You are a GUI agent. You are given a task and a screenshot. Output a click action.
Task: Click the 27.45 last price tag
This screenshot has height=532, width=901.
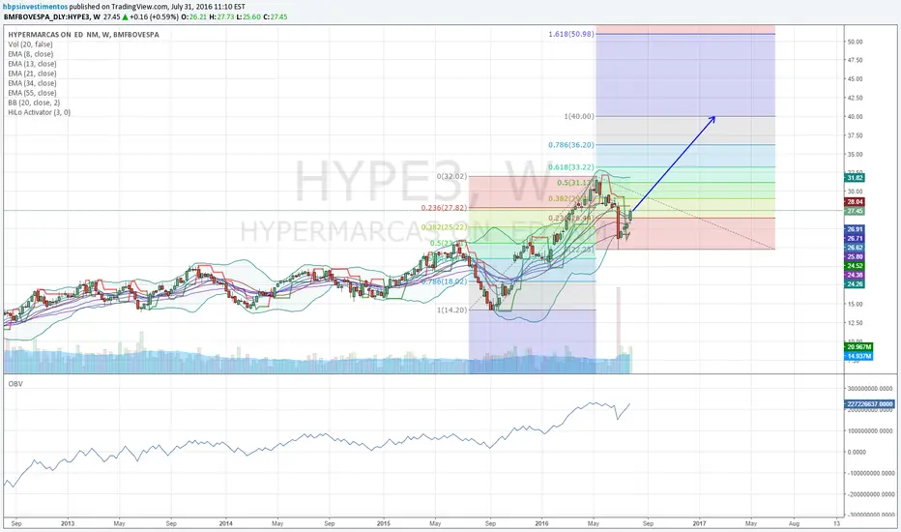coord(855,211)
